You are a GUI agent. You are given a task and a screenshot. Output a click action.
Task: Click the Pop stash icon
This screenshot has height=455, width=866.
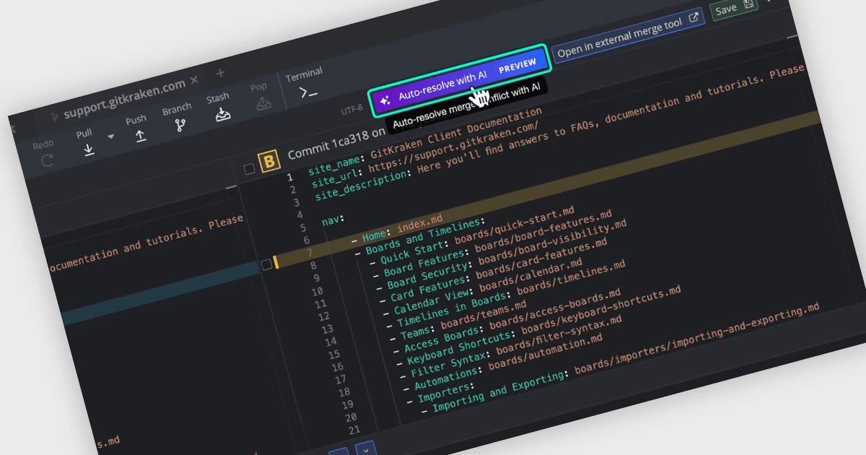[264, 103]
